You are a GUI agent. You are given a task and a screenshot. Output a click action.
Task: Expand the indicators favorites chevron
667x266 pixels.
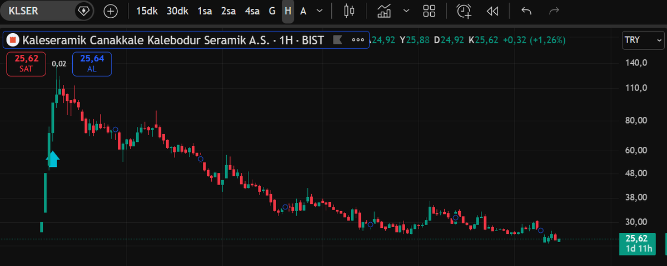click(406, 11)
